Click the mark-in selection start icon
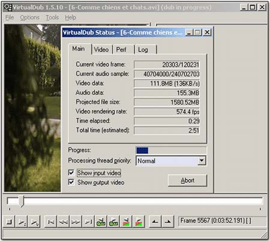The width and height of the screenshot is (270, 241). [155, 222]
